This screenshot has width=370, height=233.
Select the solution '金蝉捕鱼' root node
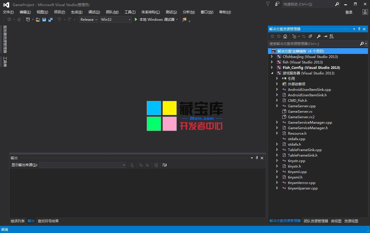[x=318, y=51]
